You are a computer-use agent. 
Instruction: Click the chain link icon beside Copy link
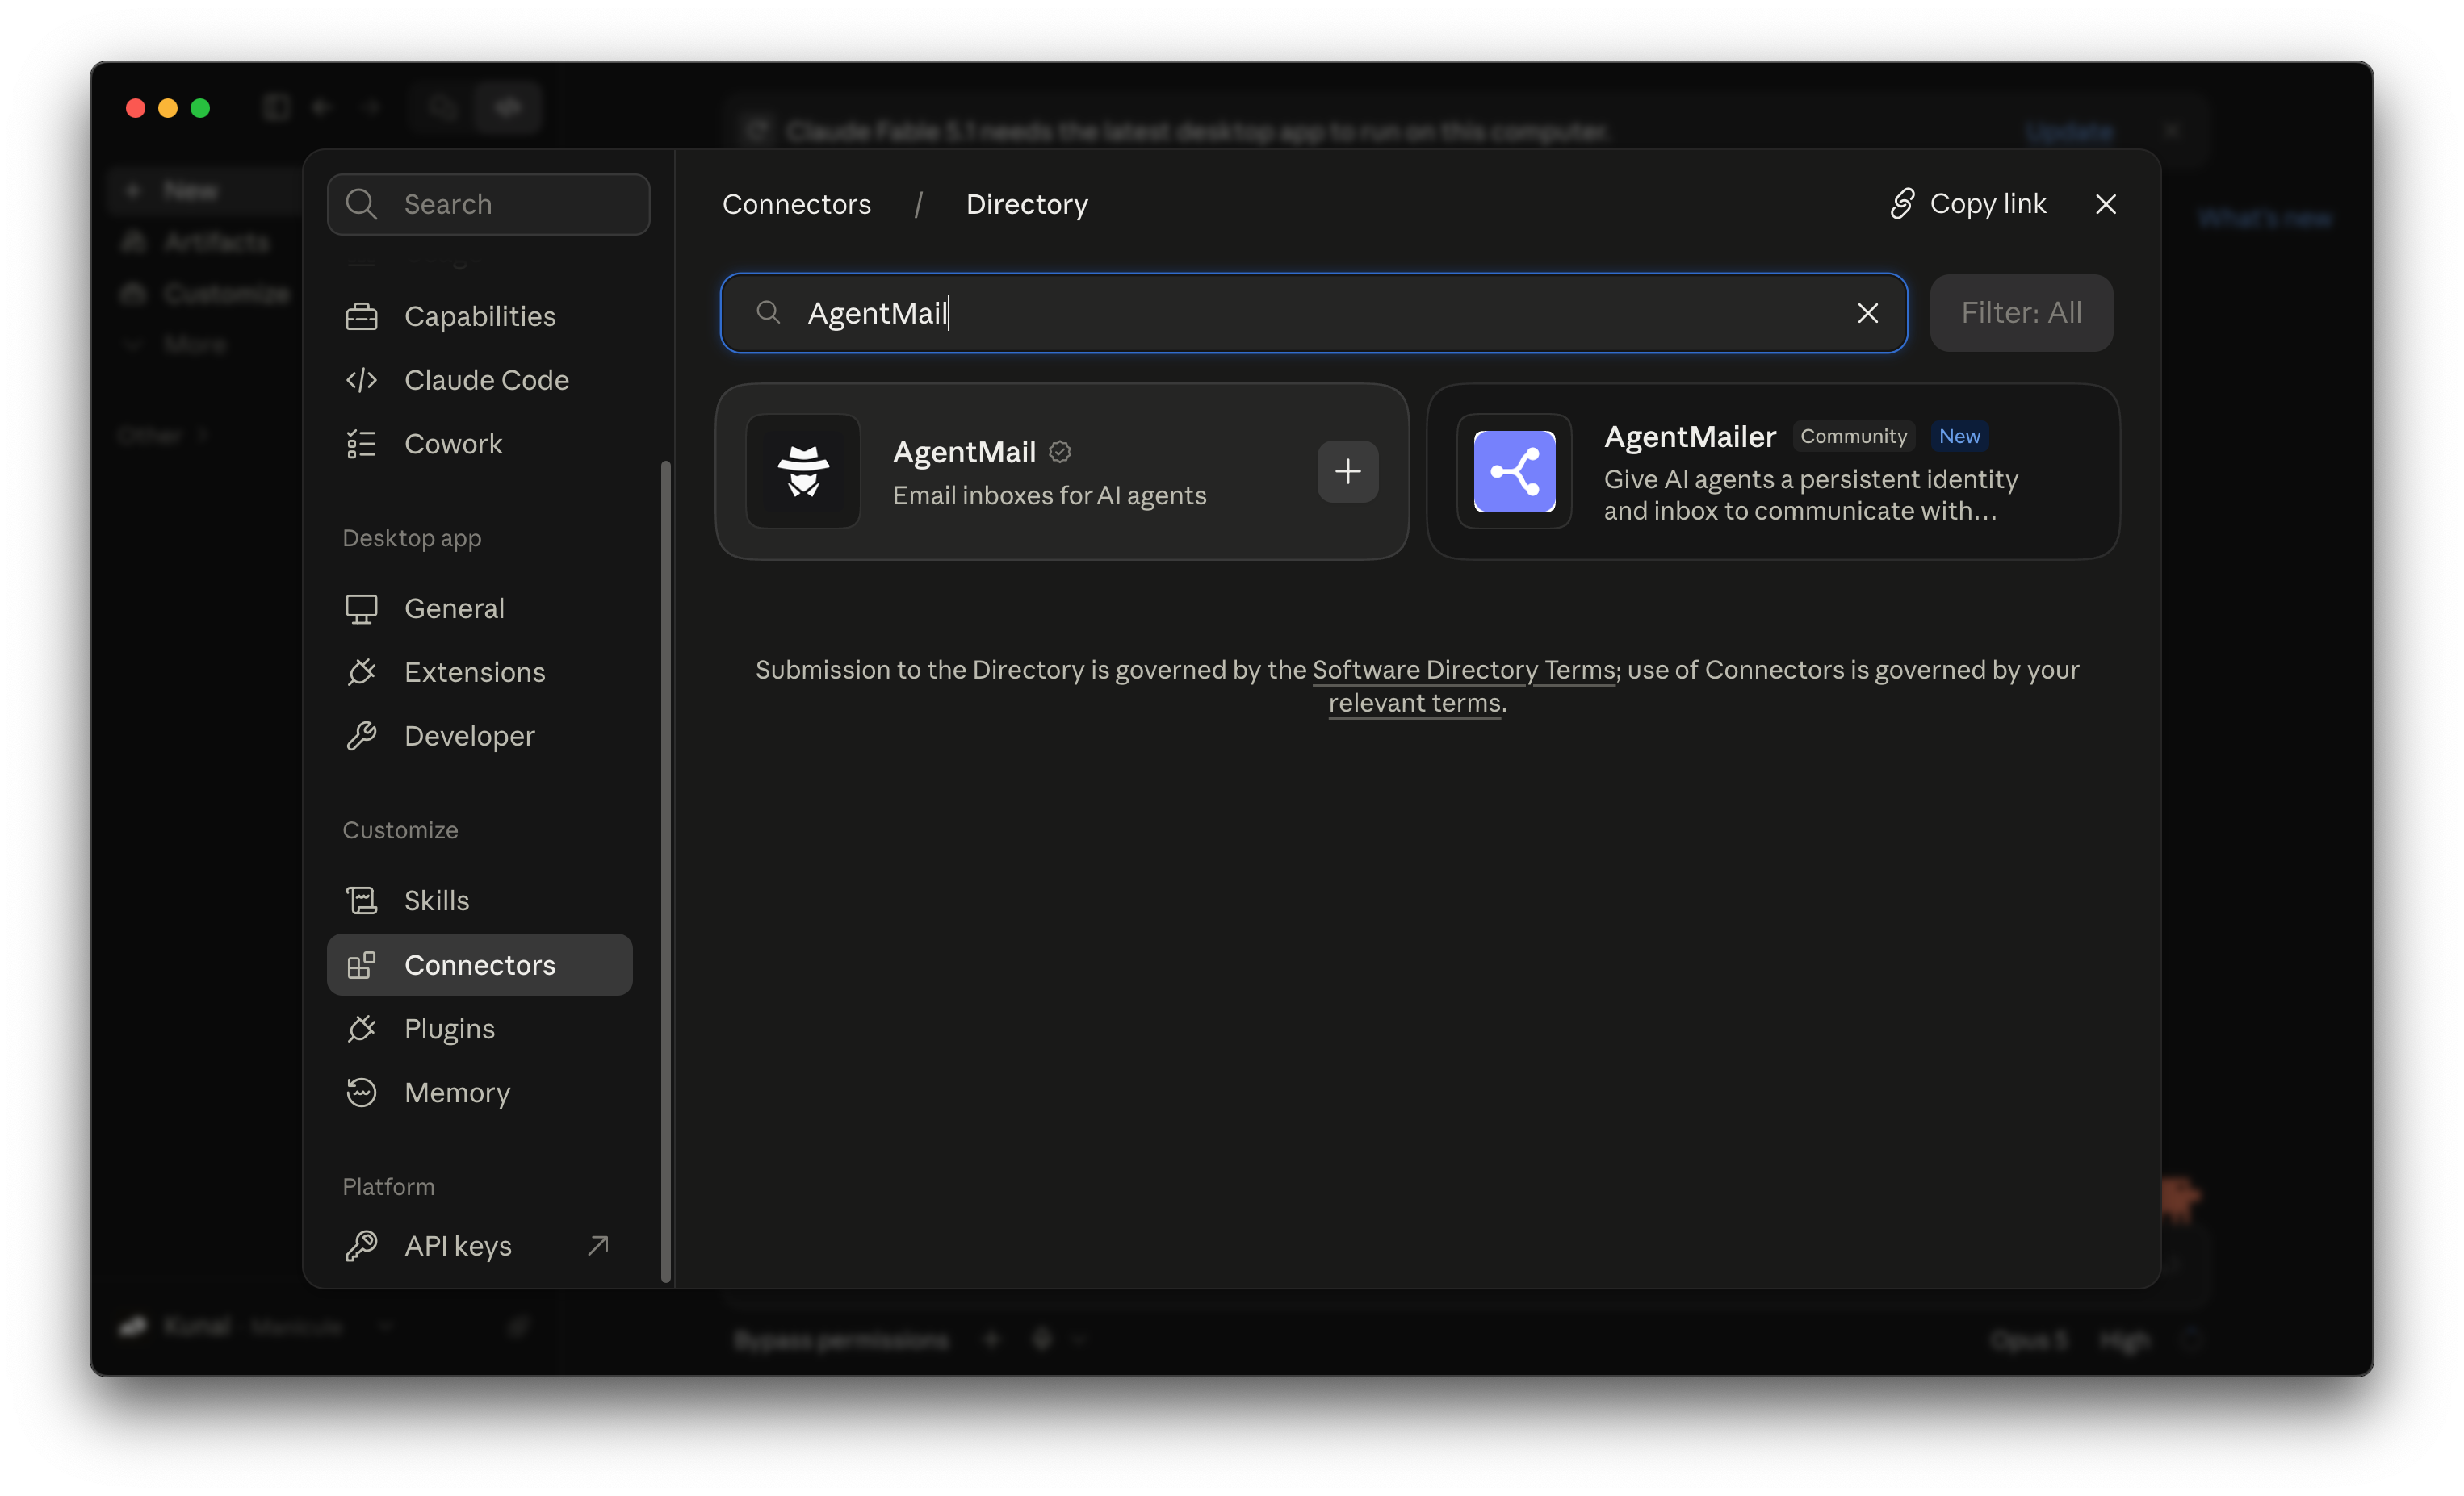[x=1902, y=204]
